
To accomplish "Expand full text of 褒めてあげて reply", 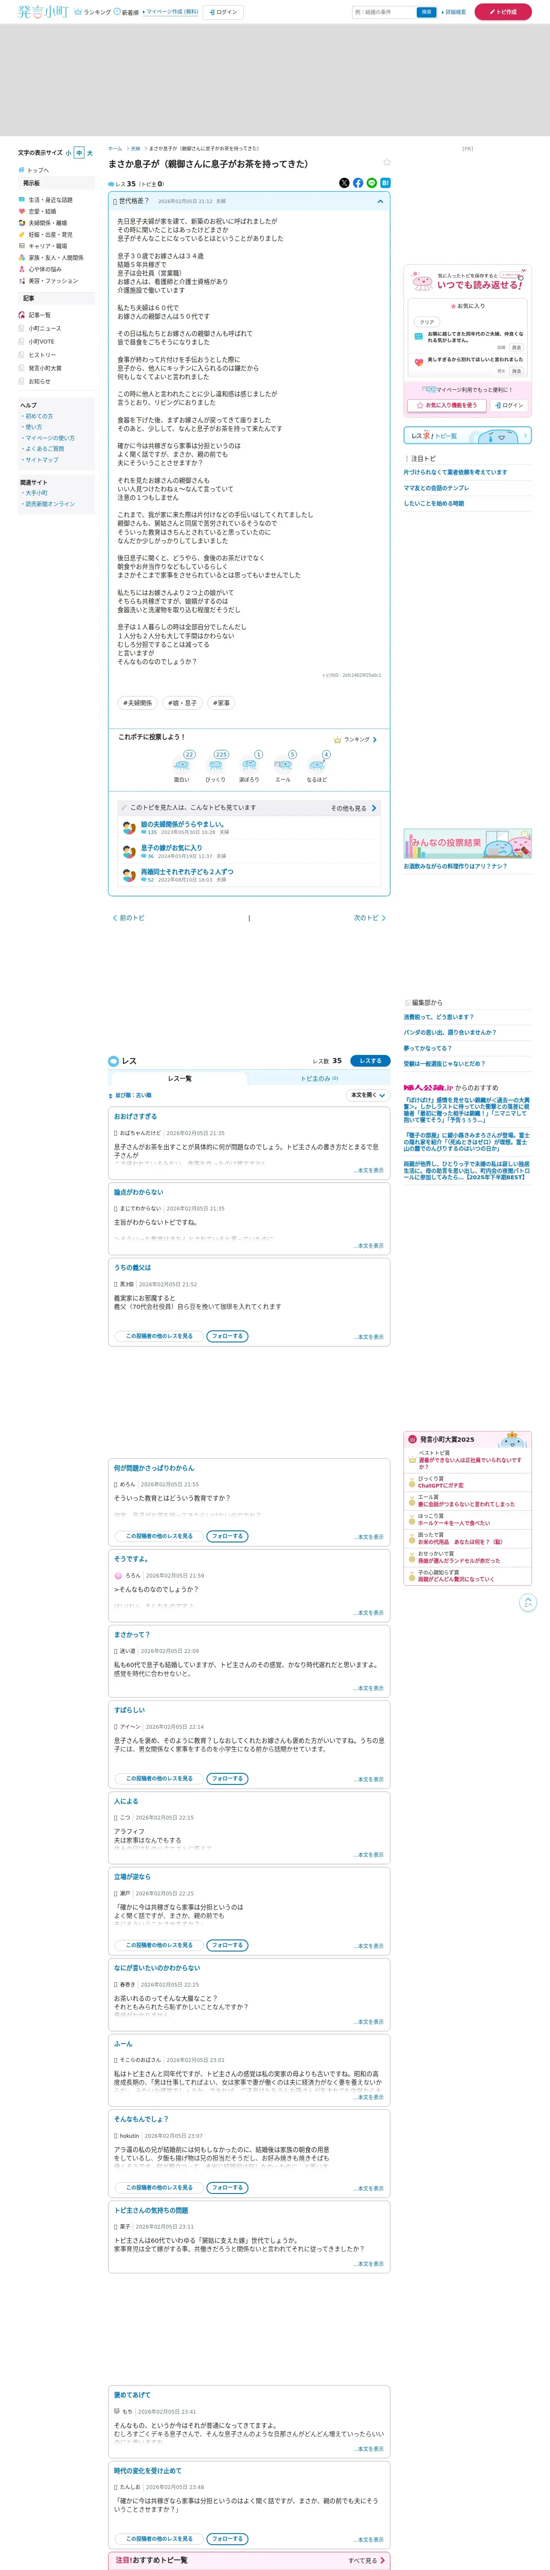I will point(368,2448).
